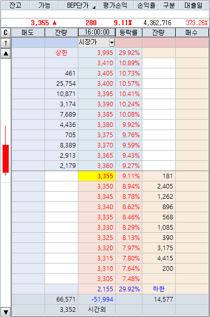Screen dimensions: 210x317
Task: Select the 구분 column header
Action: pyautogui.click(x=169, y=6)
